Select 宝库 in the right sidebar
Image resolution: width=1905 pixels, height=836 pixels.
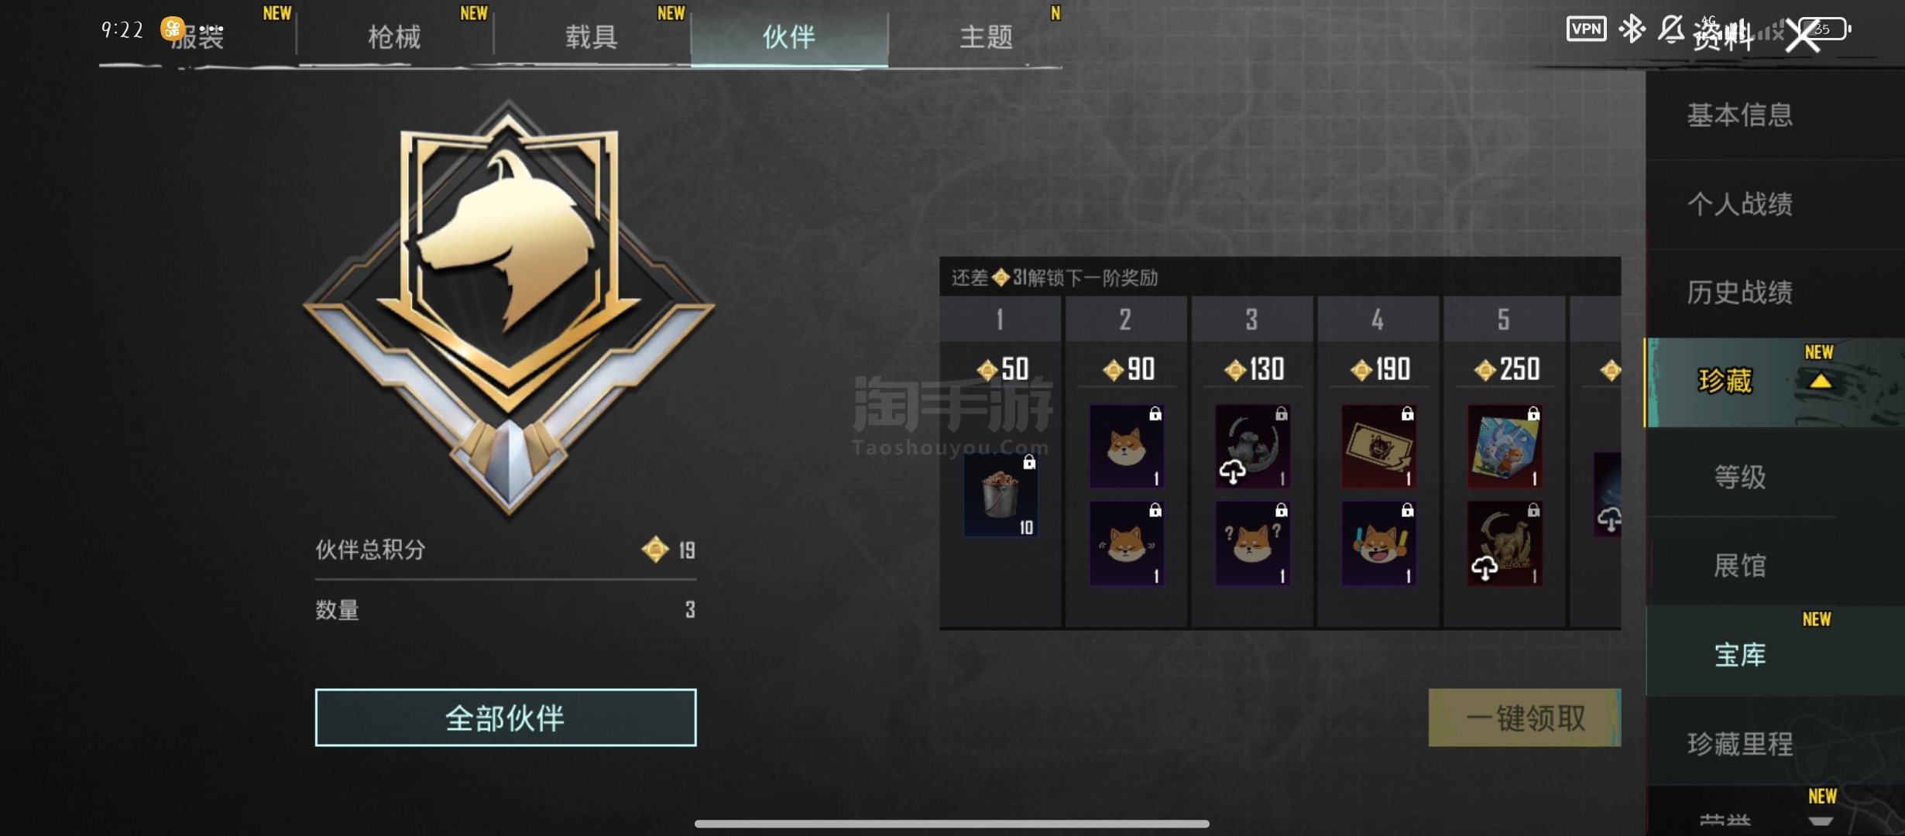[1740, 655]
